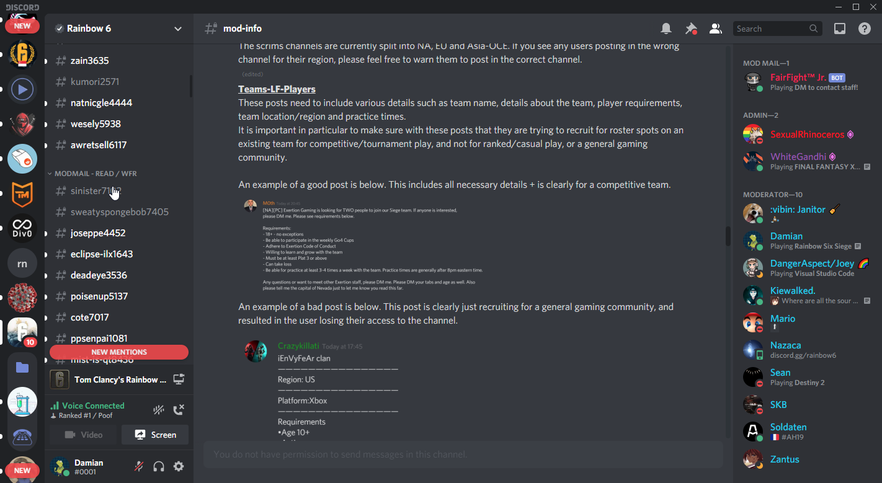This screenshot has height=483, width=882.
Task: Open the joseppe4452 channel
Action: (x=98, y=233)
